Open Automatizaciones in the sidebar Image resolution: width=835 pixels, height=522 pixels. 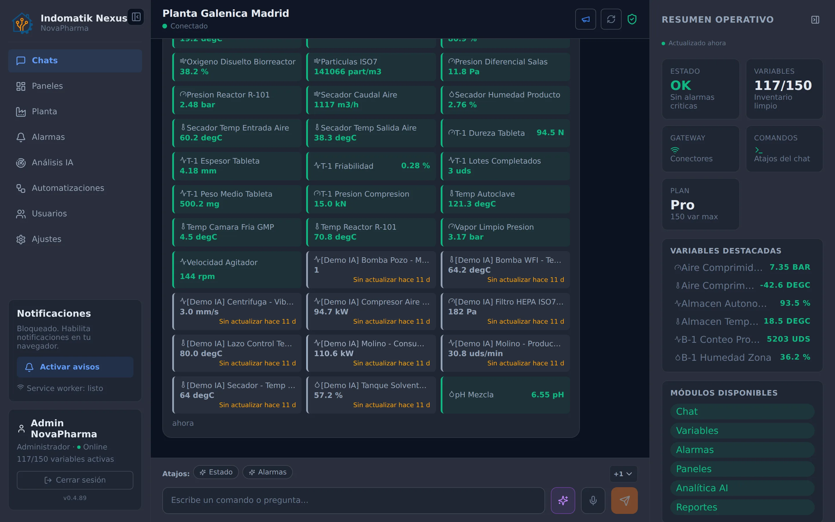coord(75,188)
